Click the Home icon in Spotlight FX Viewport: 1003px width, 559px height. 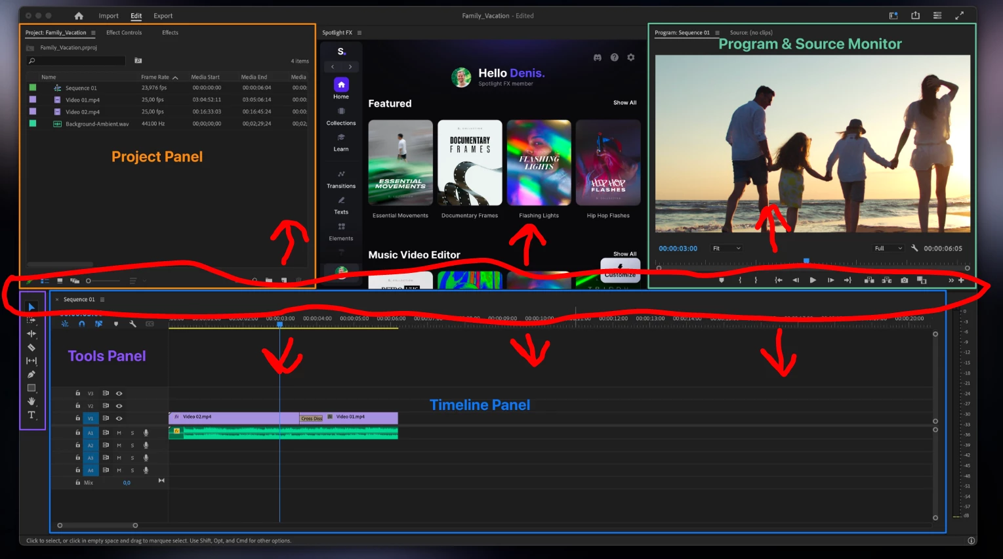(x=341, y=85)
